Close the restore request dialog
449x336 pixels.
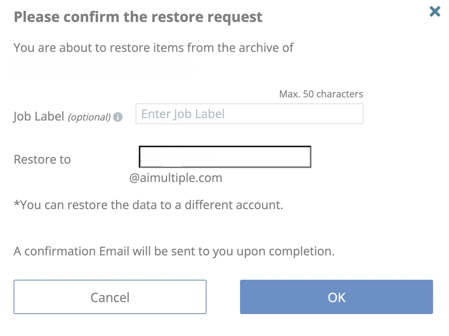435,12
